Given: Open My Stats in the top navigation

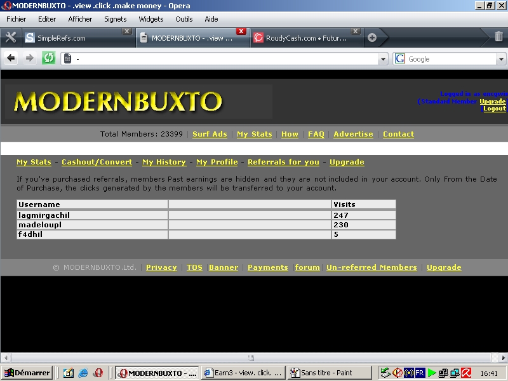Looking at the screenshot, I should click(255, 134).
